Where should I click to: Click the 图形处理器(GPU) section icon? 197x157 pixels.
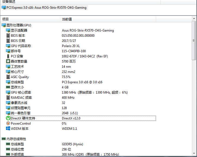pos(4,25)
